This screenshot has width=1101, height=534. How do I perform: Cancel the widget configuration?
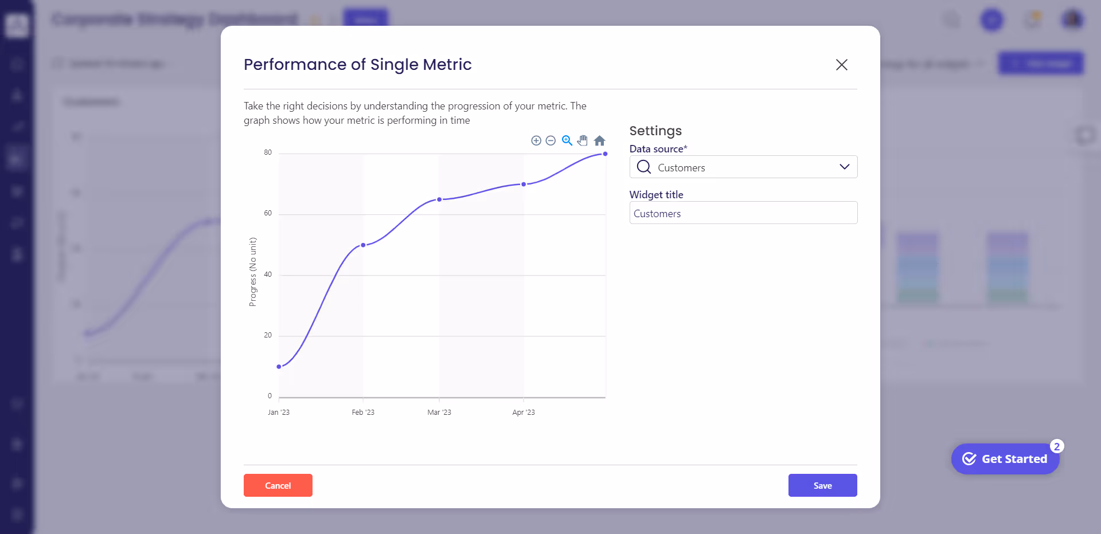coord(278,485)
